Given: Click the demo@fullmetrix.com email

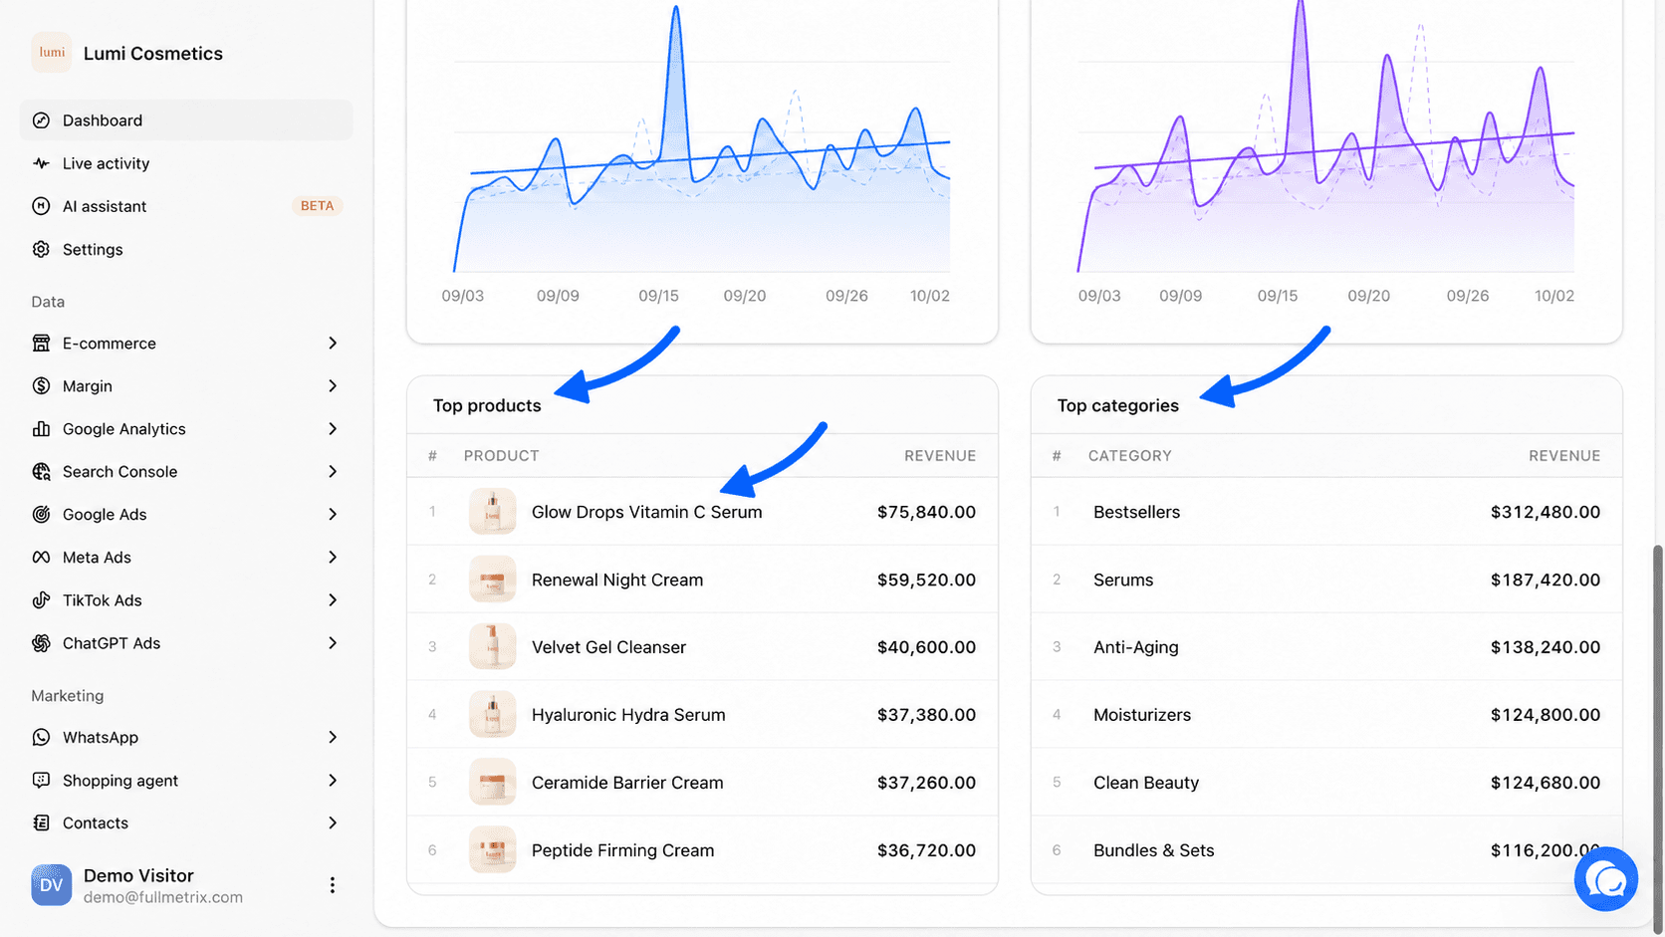Looking at the screenshot, I should 163,897.
